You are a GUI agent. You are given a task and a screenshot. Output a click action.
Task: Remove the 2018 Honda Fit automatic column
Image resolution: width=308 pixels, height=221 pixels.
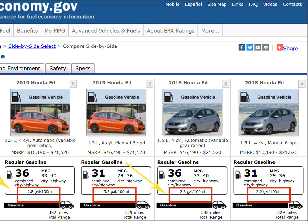coord(226,84)
